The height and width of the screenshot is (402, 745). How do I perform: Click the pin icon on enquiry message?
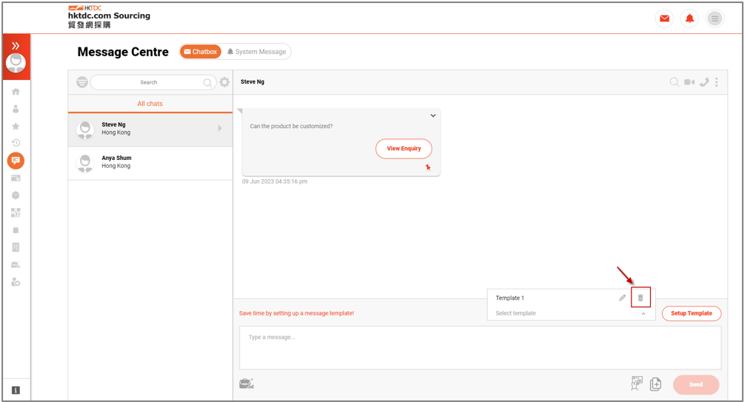click(x=428, y=167)
